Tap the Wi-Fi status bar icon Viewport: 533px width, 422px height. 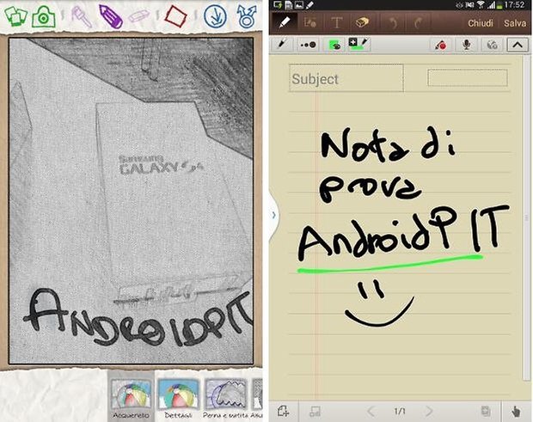pyautogui.click(x=481, y=5)
